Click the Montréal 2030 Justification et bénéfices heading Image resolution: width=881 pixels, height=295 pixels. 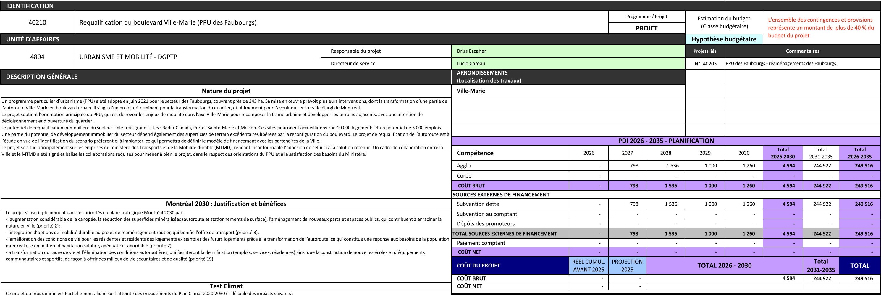point(226,204)
